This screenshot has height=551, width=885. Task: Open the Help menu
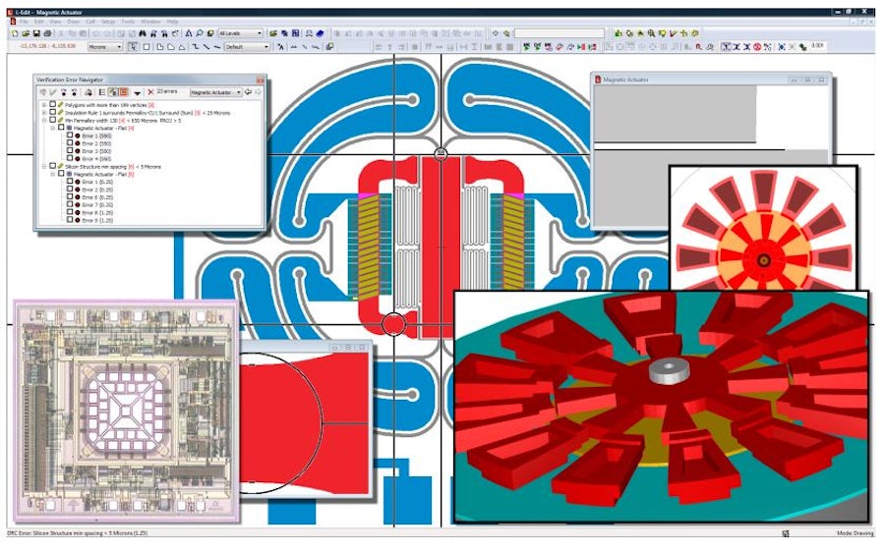[173, 22]
